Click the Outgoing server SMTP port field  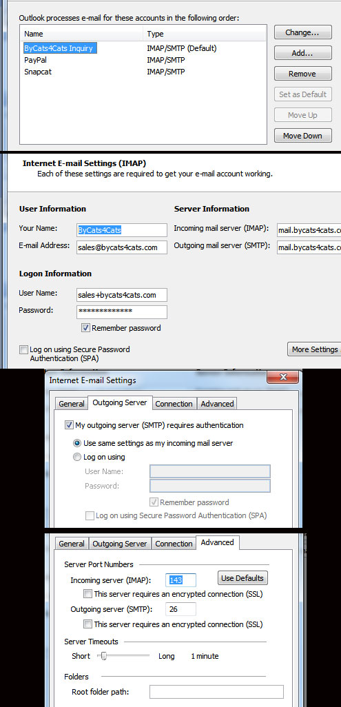pyautogui.click(x=181, y=609)
